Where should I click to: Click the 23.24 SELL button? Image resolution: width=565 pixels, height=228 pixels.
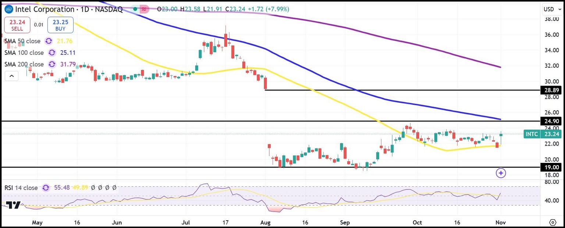click(x=17, y=25)
